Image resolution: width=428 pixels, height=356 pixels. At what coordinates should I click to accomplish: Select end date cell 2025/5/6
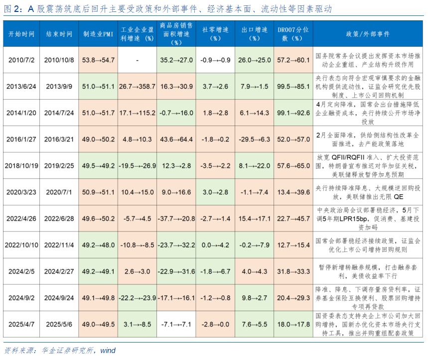point(59,325)
